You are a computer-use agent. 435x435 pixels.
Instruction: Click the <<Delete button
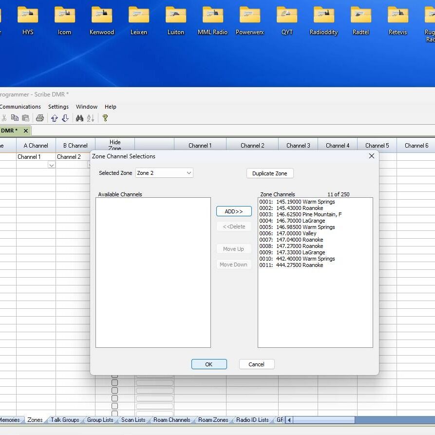234,227
